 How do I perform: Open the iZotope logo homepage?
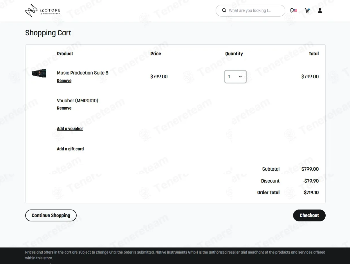[43, 11]
